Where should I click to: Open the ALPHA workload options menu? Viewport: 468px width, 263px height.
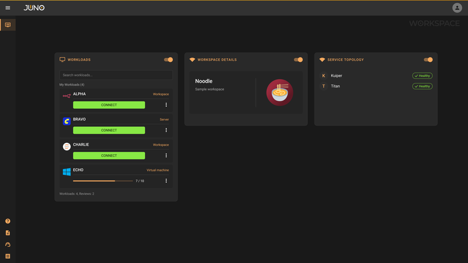[x=166, y=105]
